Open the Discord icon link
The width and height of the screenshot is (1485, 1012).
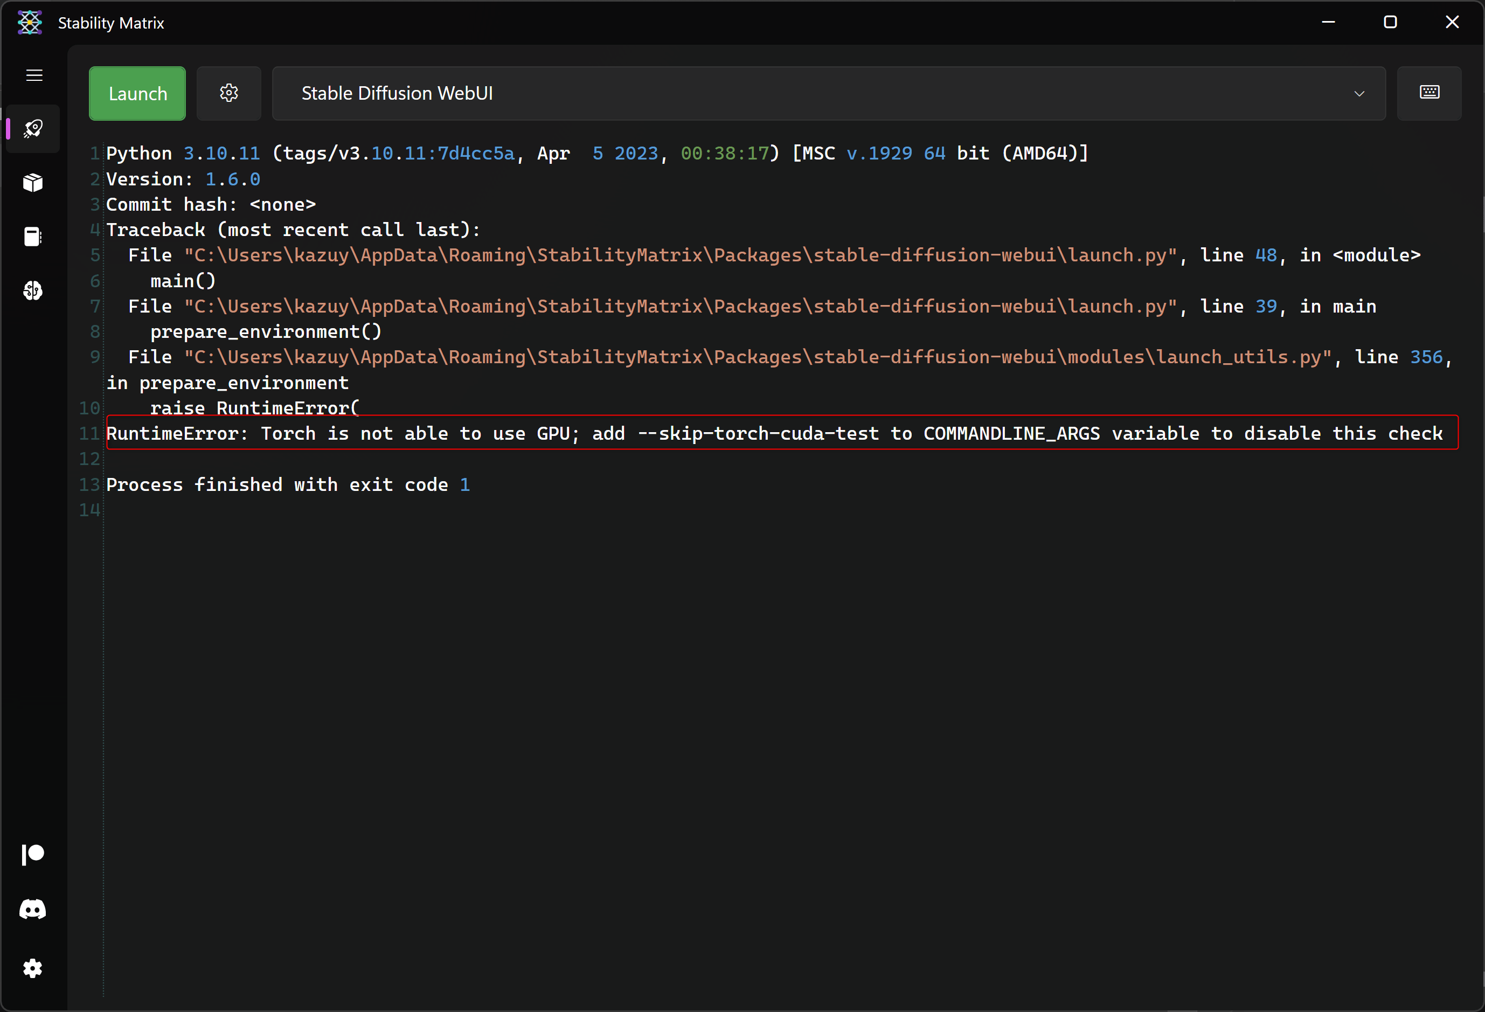pos(33,909)
